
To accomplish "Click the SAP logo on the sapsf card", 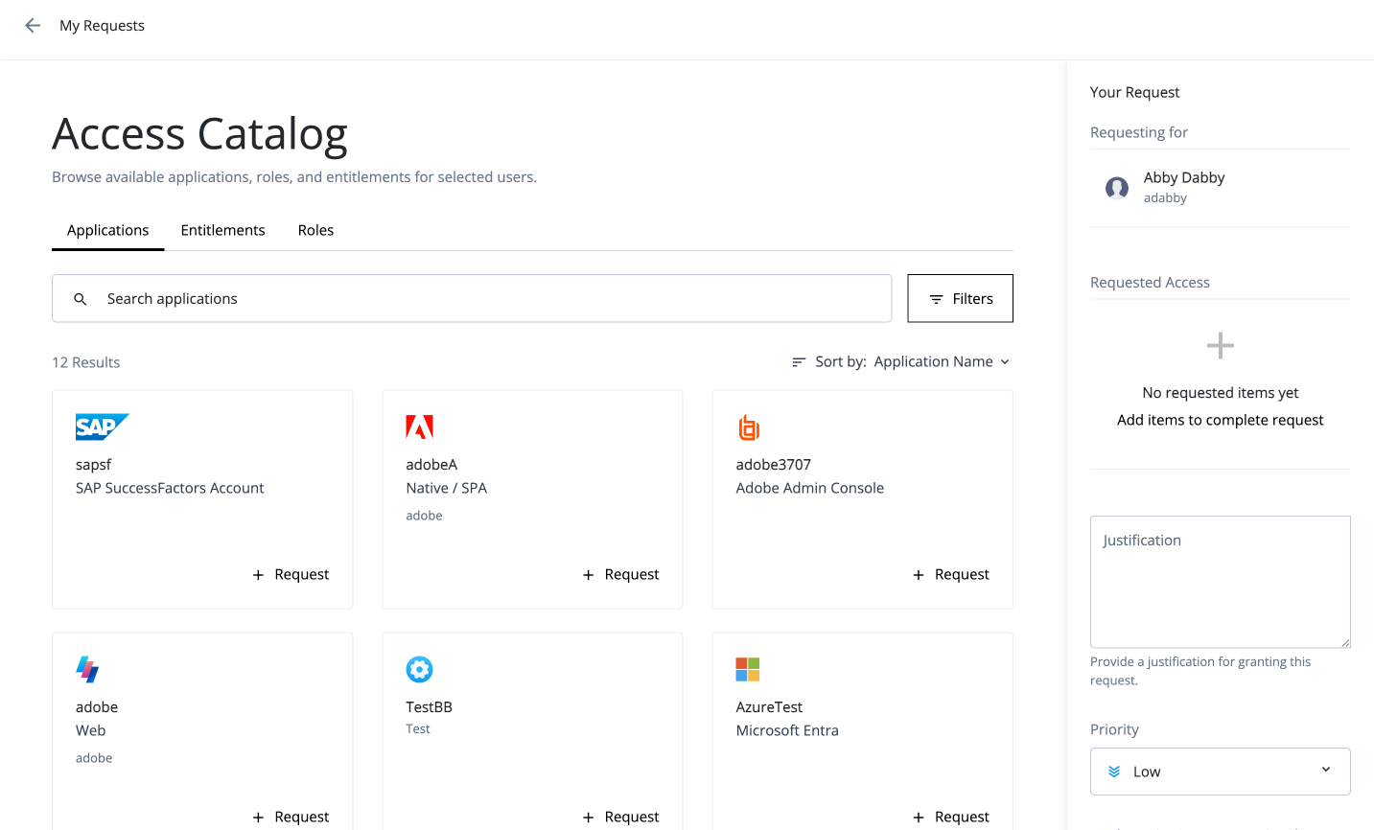I will [102, 427].
